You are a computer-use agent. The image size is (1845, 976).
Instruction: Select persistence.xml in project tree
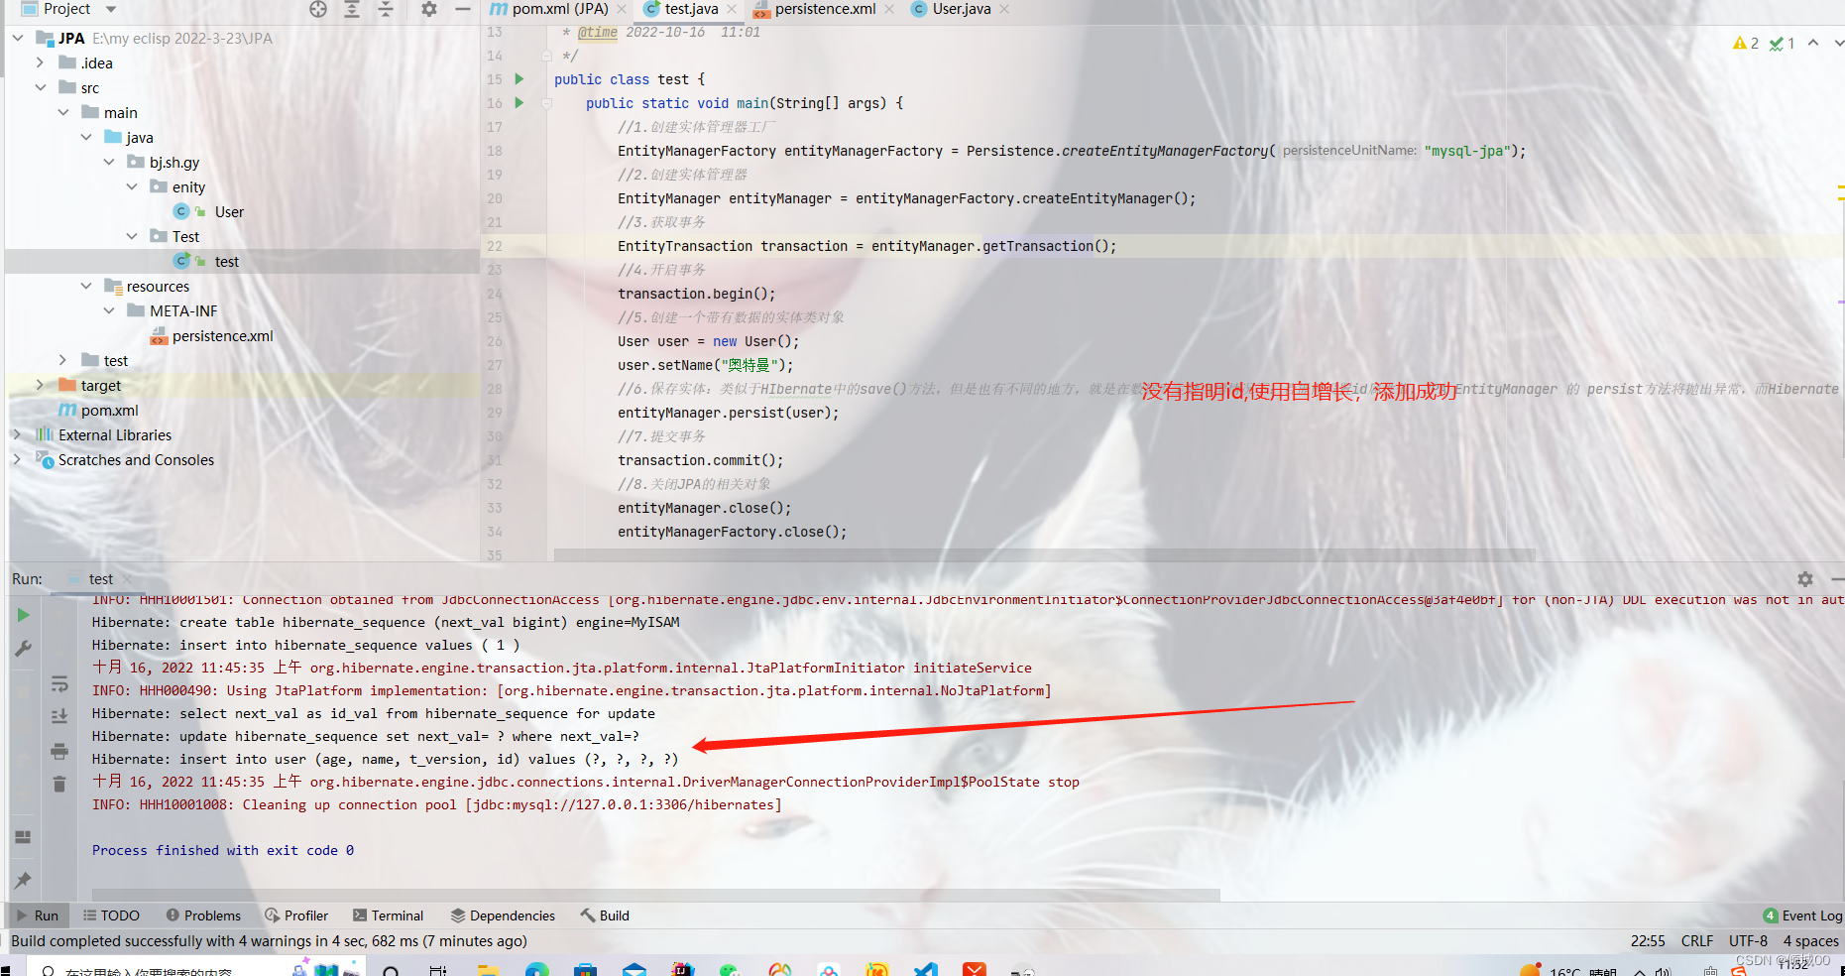(x=222, y=336)
